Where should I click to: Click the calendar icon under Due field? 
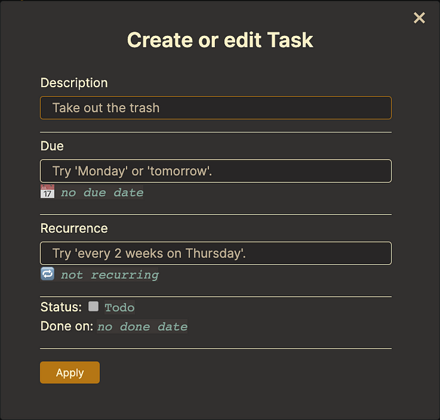47,191
